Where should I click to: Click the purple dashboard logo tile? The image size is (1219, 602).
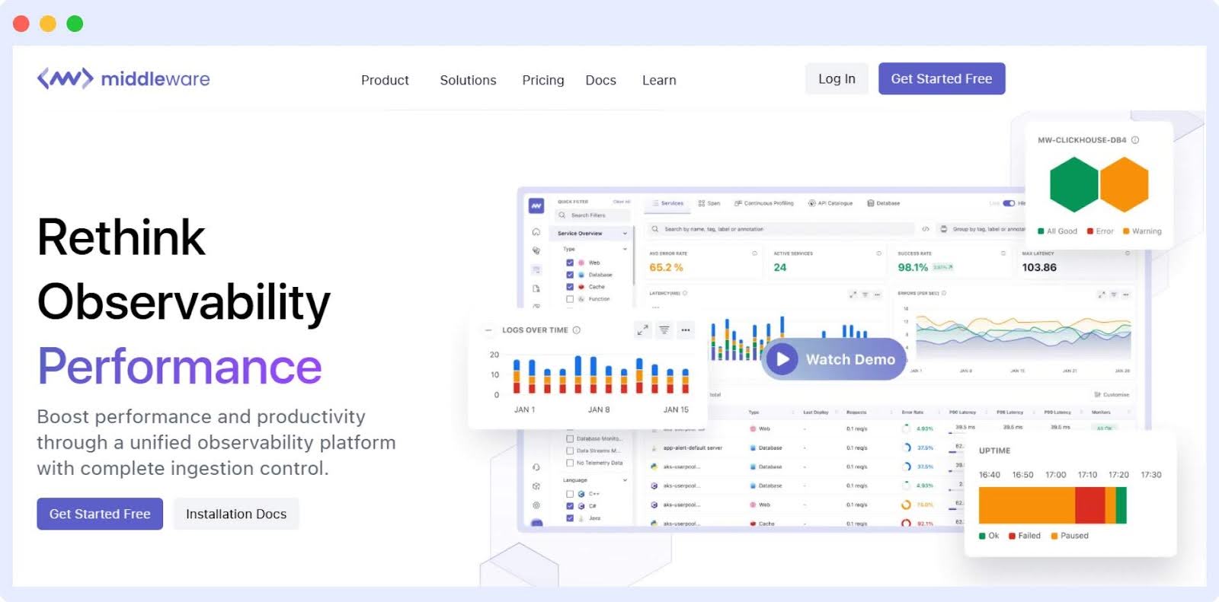tap(536, 205)
